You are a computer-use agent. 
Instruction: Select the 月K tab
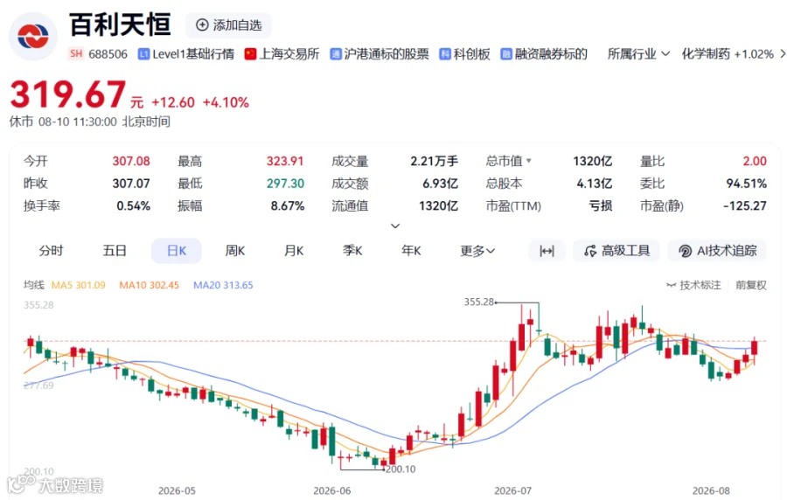294,251
